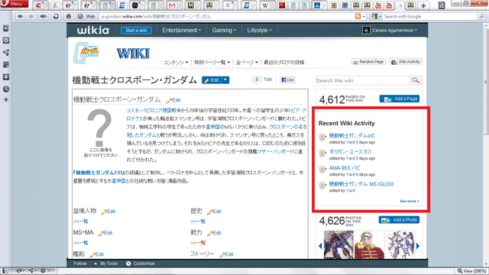This screenshot has height=275, width=489.
Task: Expand the Lifestyle menu
Action: pos(260,31)
